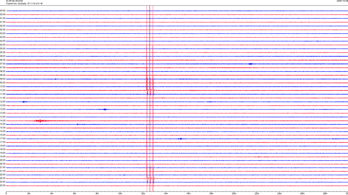Select the 03:00 trace time label
Image resolution: width=348 pixels, height=195 pixels.
tap(3, 33)
